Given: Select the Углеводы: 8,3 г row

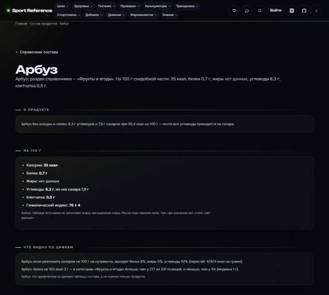Looking at the screenshot, I should (x=57, y=189).
